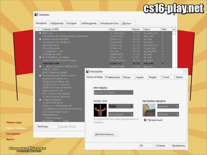Image resolution: width=207 pixels, height=155 pixels.
Task: Click the Quake logo preview image
Action: click(x=100, y=110)
